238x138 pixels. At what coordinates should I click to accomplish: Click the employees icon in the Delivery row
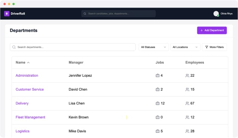tap(187, 103)
